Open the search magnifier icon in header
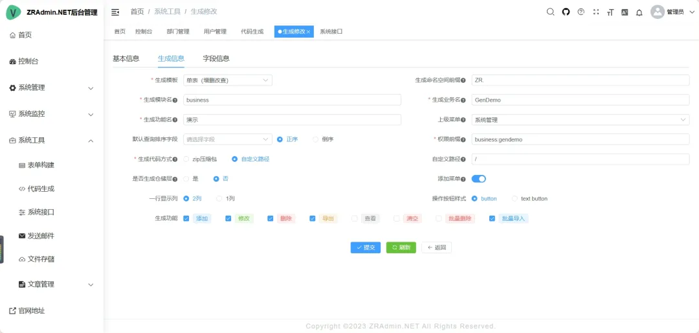This screenshot has width=699, height=333. (x=550, y=12)
